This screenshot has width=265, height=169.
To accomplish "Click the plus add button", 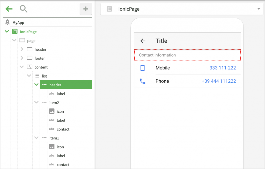I will pyautogui.click(x=86, y=9).
